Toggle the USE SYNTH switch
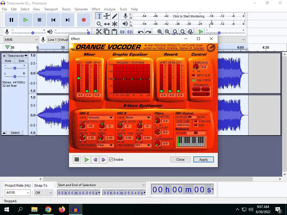This screenshot has height=215, width=287. pyautogui.click(x=193, y=80)
